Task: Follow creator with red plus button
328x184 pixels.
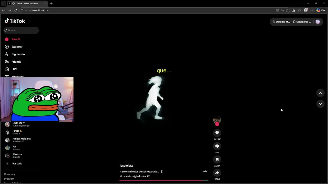Action: pos(217,124)
